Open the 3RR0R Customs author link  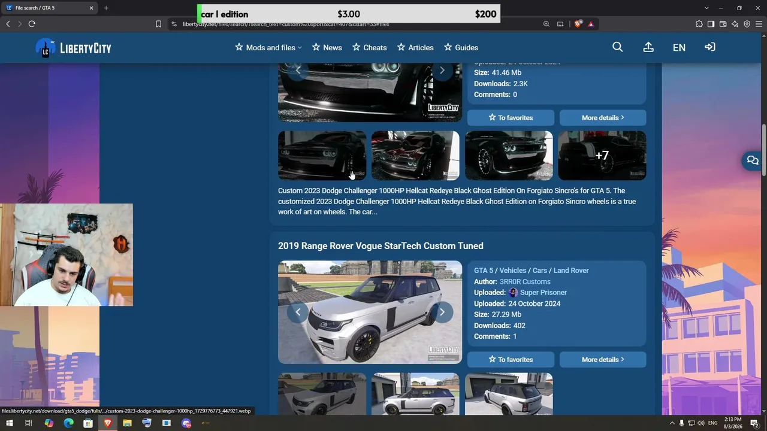click(x=525, y=281)
